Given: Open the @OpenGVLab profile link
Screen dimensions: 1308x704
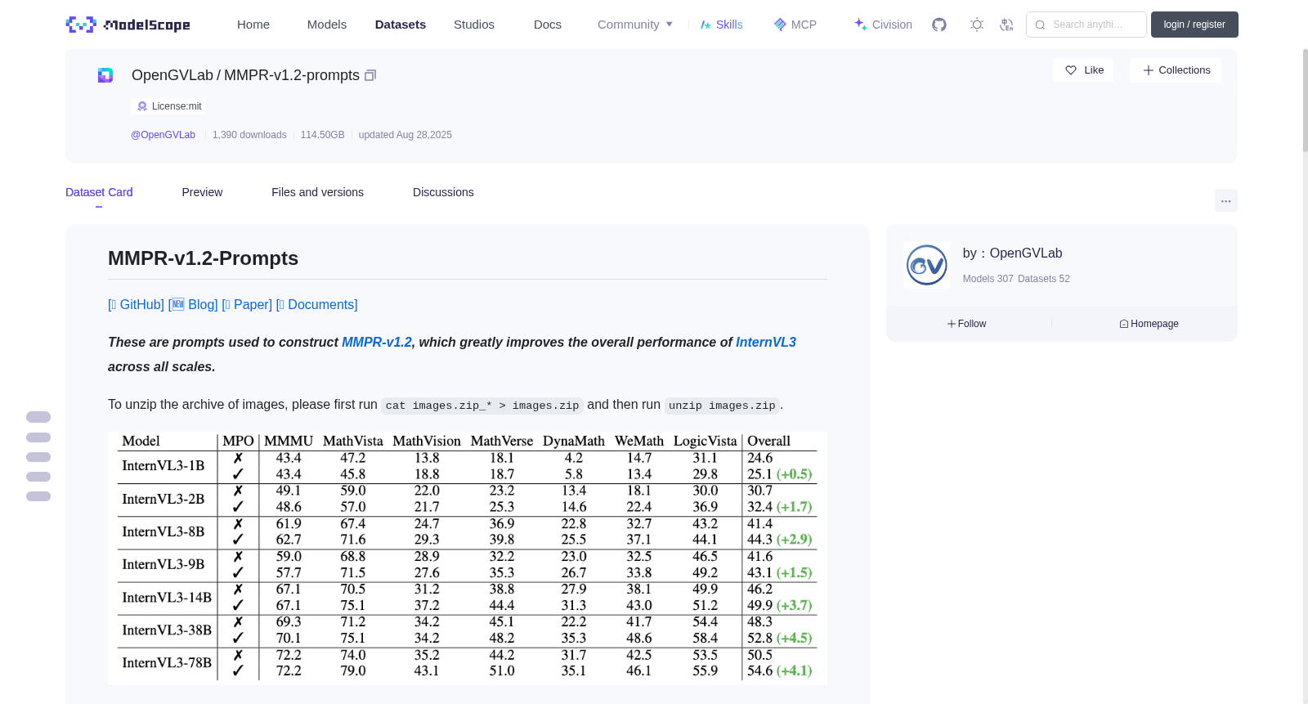Looking at the screenshot, I should [x=163, y=135].
